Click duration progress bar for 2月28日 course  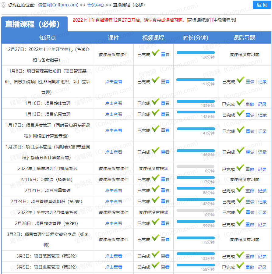[x=196, y=221]
